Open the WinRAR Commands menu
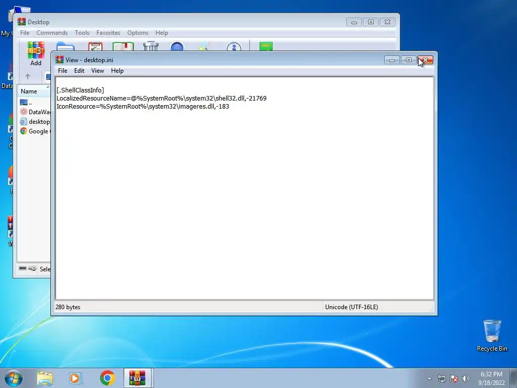This screenshot has width=517, height=388. click(52, 33)
